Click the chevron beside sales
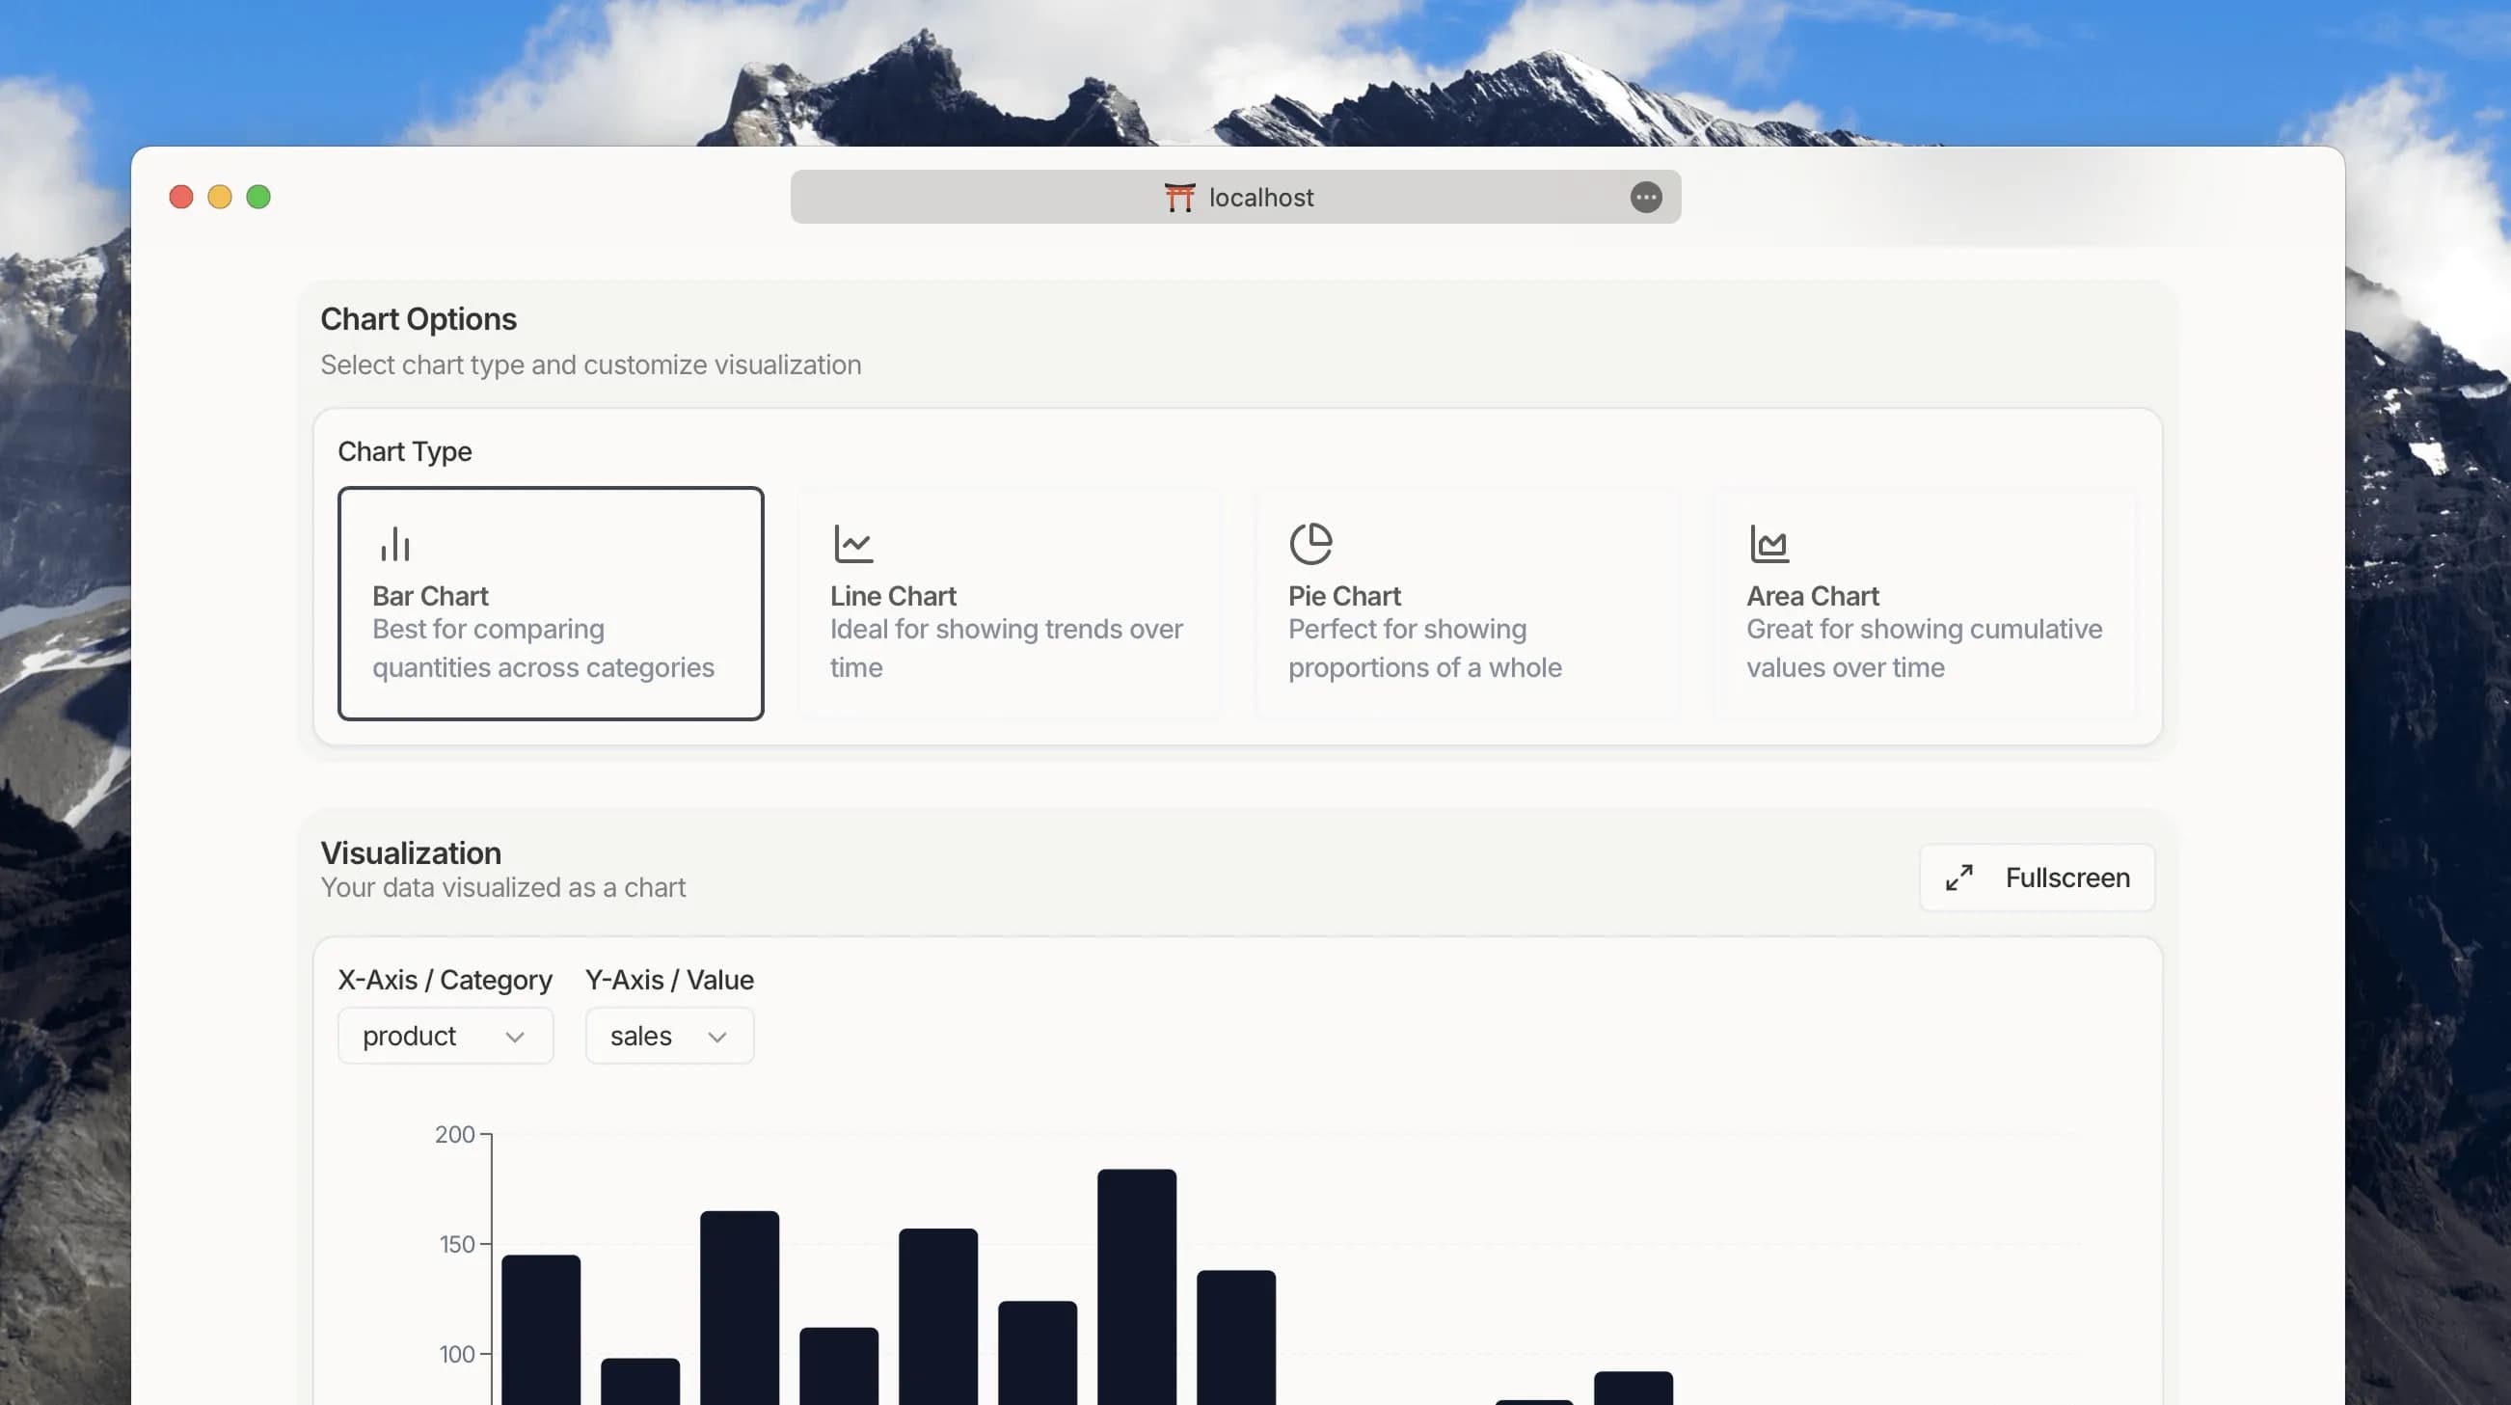 coord(717,1037)
